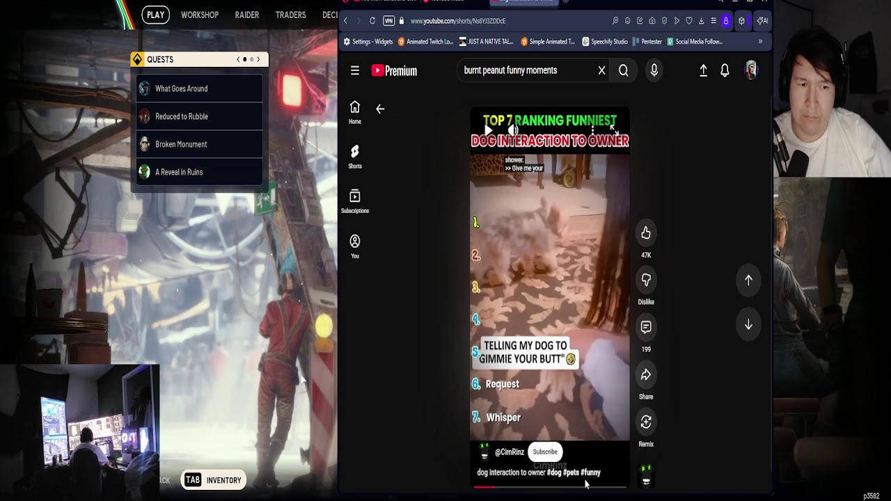The height and width of the screenshot is (501, 891).
Task: Open the Pentester bookmark
Action: point(647,42)
